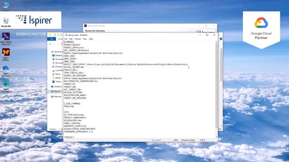Click the Ln 1, Col 1 status entry
Viewport: 289px width, 162px height.
[x=156, y=140]
